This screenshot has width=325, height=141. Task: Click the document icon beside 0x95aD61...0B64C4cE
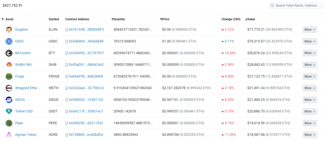pyautogui.click(x=67, y=65)
